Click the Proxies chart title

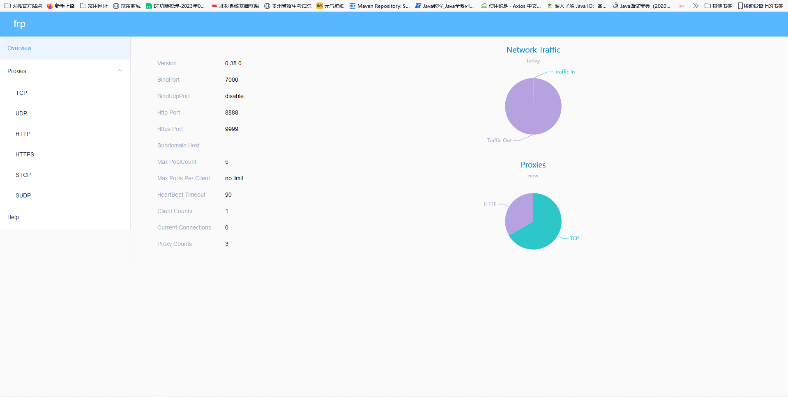point(533,165)
